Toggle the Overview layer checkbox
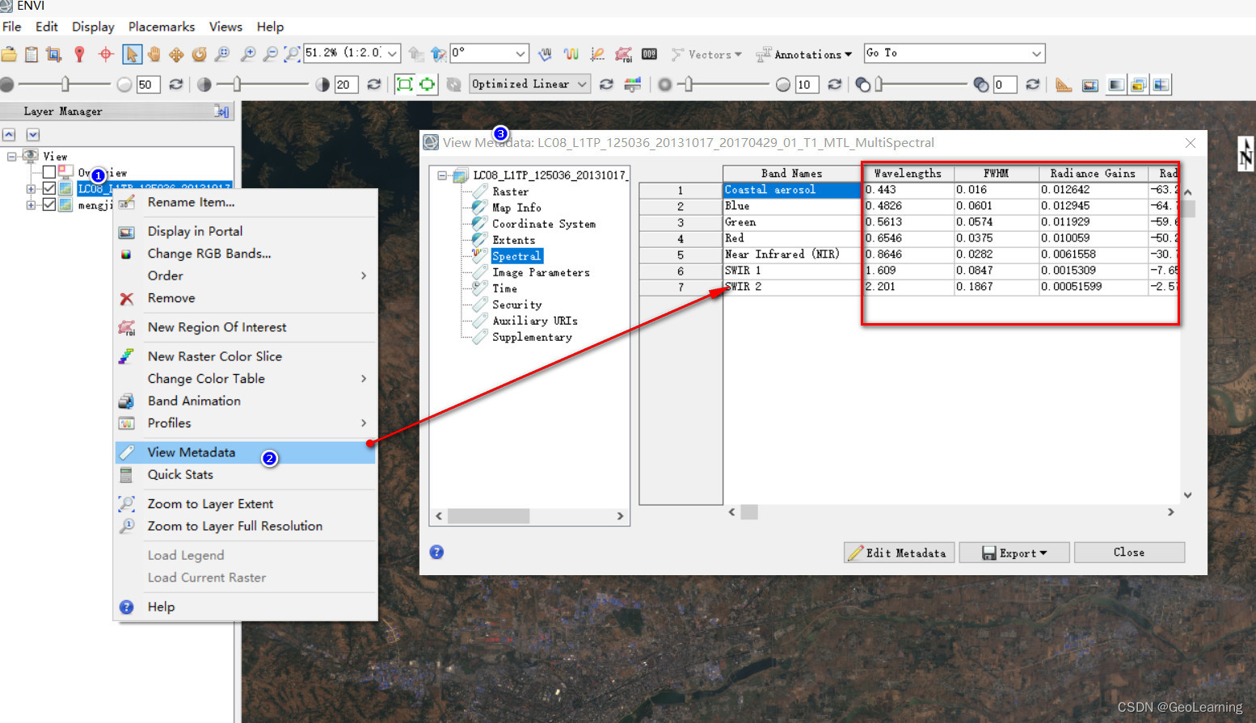 [49, 172]
